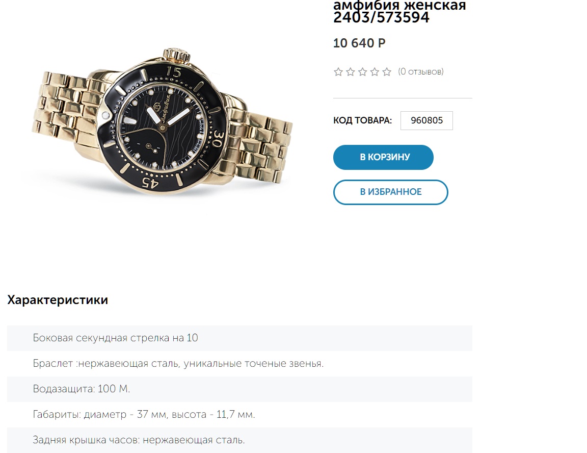Click the Характеристики section heading
587x453 pixels.
58,300
